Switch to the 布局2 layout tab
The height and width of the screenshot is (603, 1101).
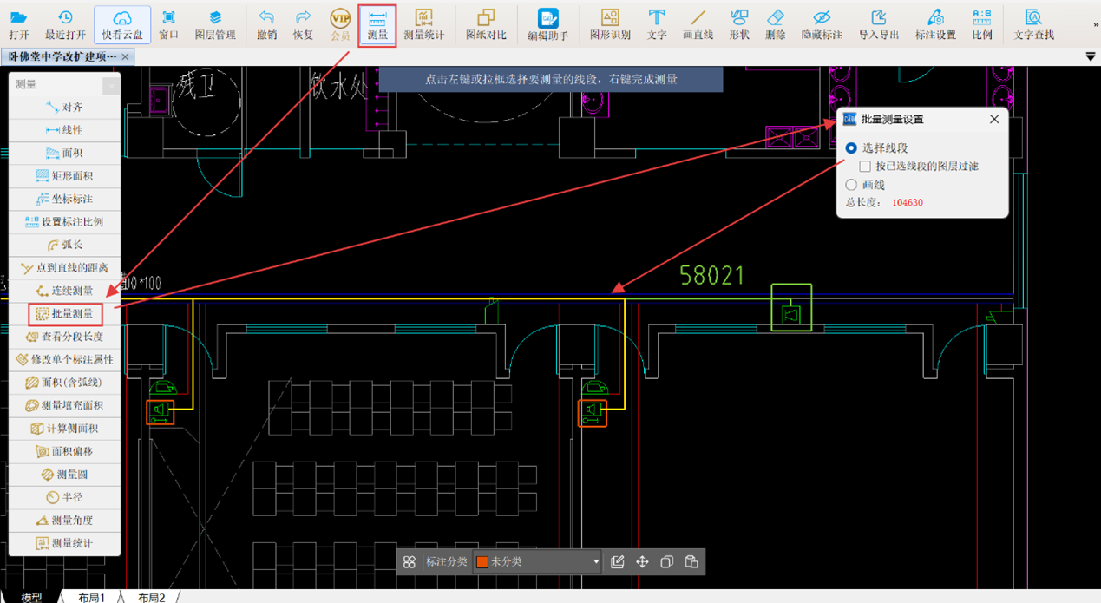pos(151,598)
